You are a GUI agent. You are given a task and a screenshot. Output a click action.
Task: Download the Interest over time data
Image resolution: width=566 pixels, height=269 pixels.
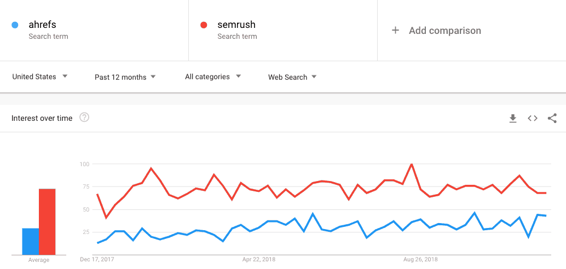click(x=513, y=118)
